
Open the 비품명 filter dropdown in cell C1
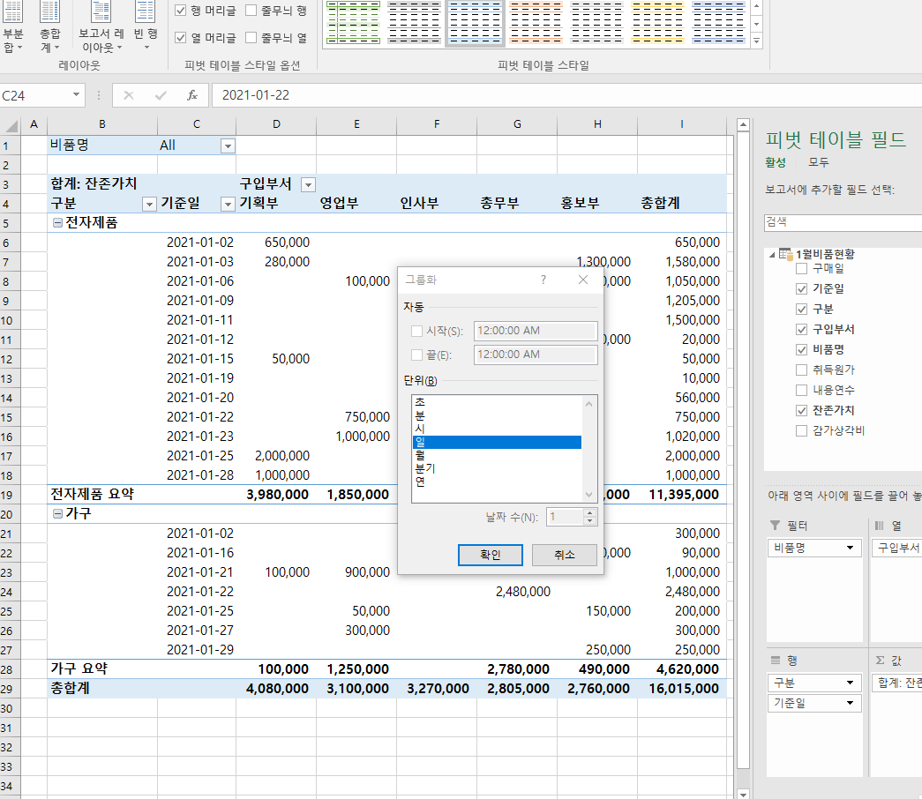228,146
